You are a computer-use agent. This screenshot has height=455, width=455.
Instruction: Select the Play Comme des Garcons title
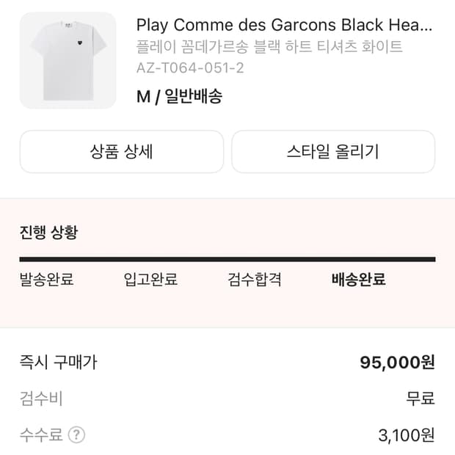[x=283, y=25]
